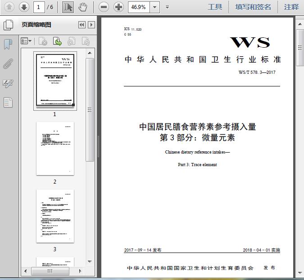Collapse the thumbnails pane with left arrows
Image resolution: width=304 pixels, height=280 pixels.
coord(82,25)
